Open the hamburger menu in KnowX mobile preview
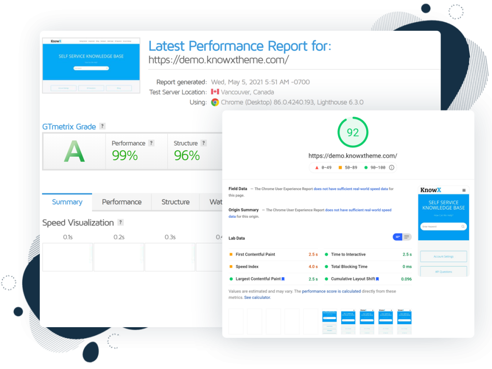492x369 pixels. tap(464, 190)
